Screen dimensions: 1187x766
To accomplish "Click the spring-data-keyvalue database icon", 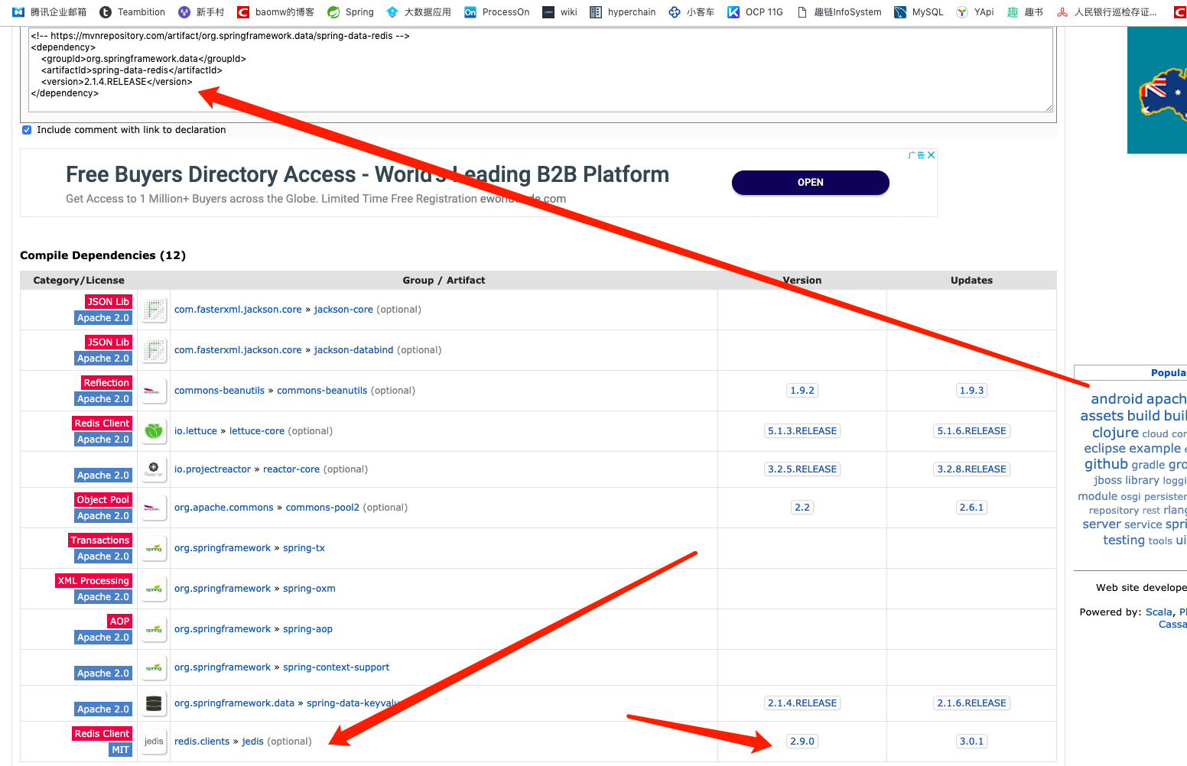I will (154, 703).
